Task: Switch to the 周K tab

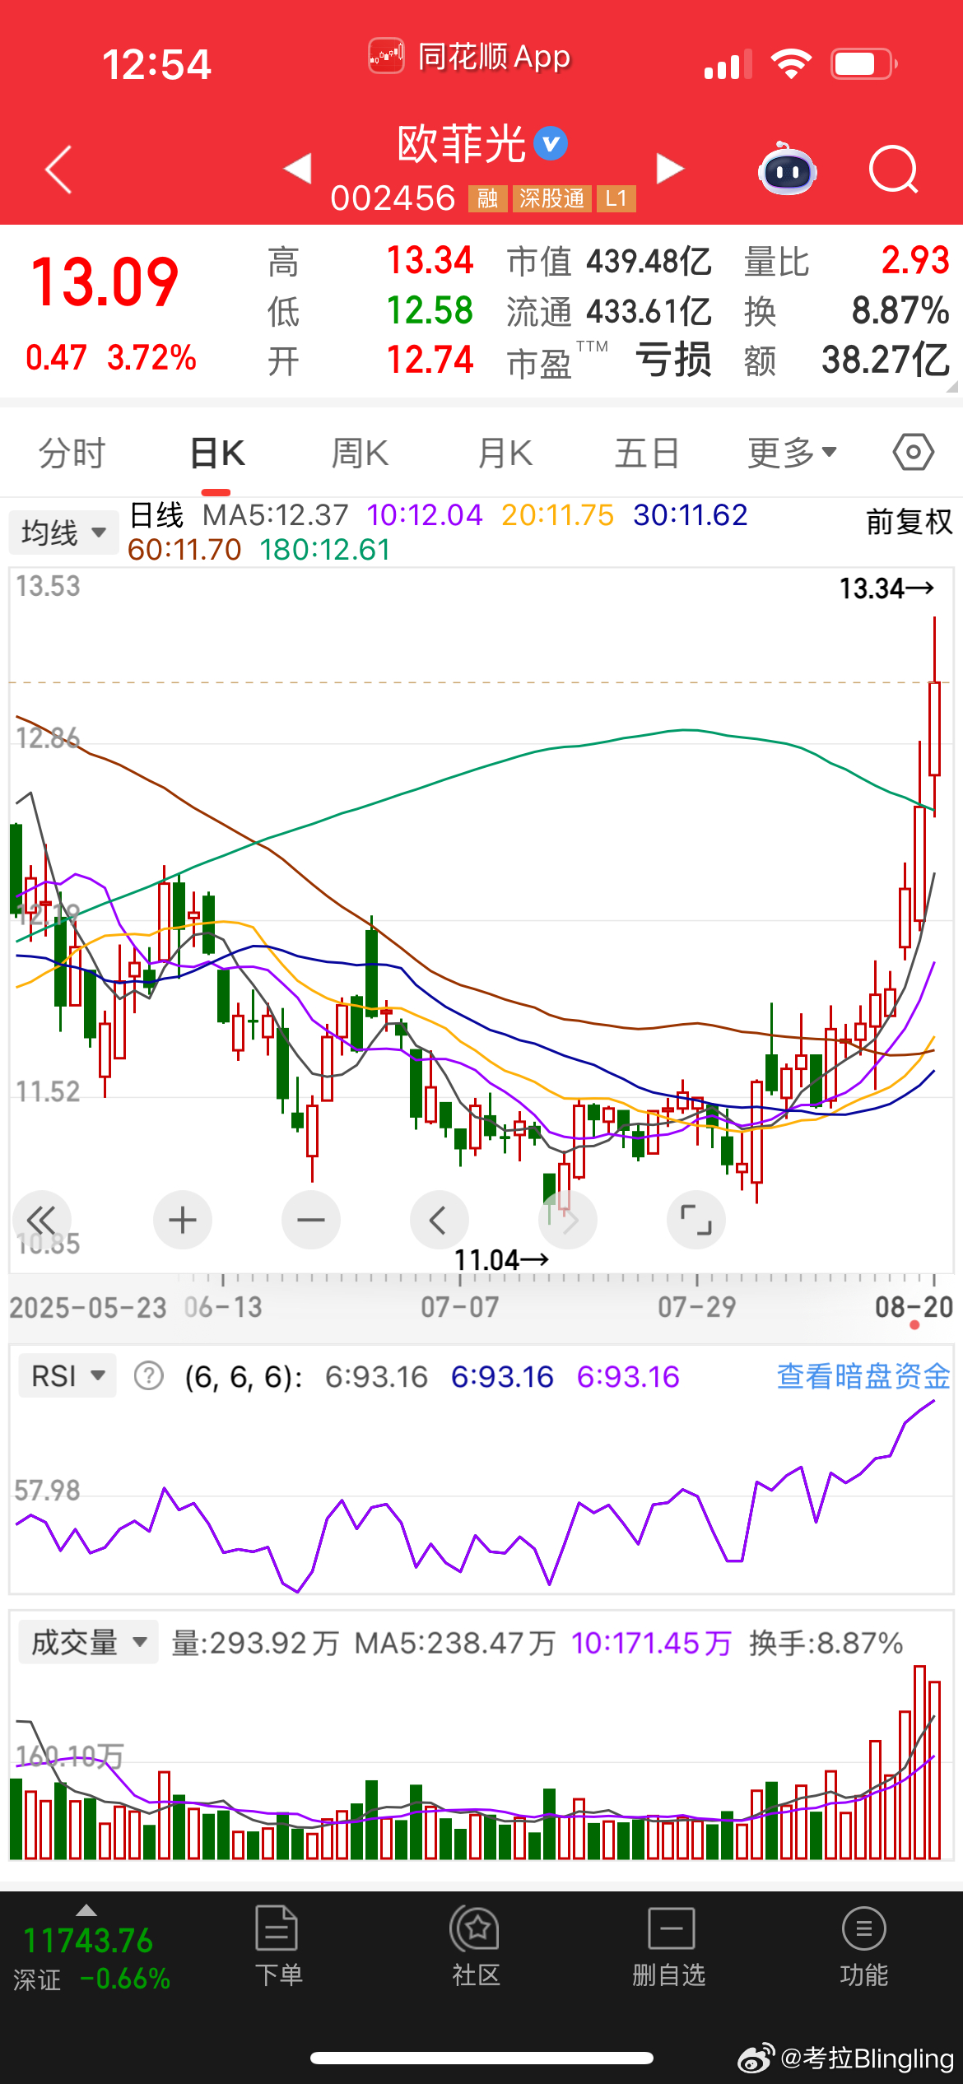Action: (360, 453)
